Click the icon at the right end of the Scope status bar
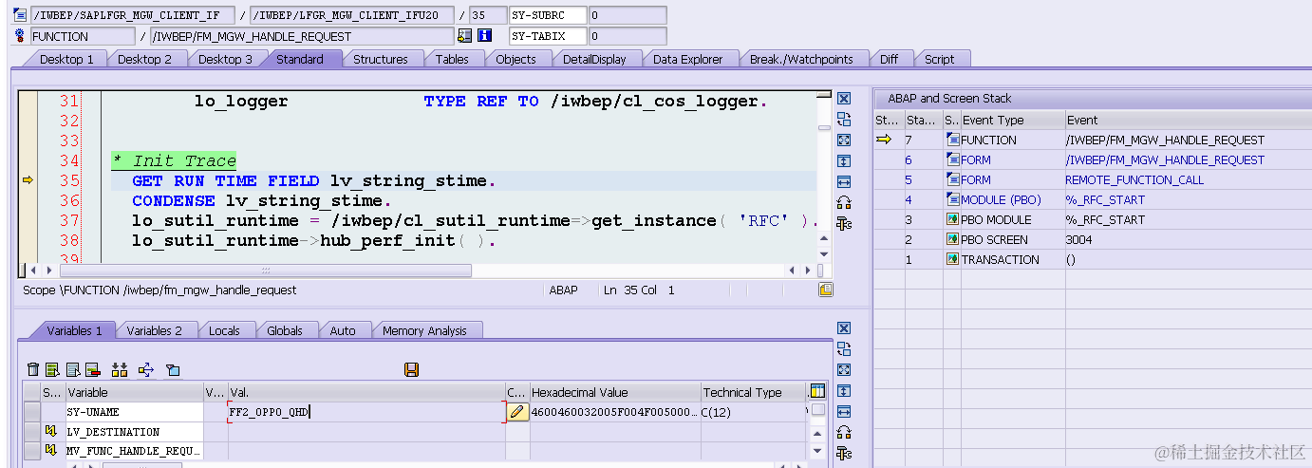 (826, 290)
